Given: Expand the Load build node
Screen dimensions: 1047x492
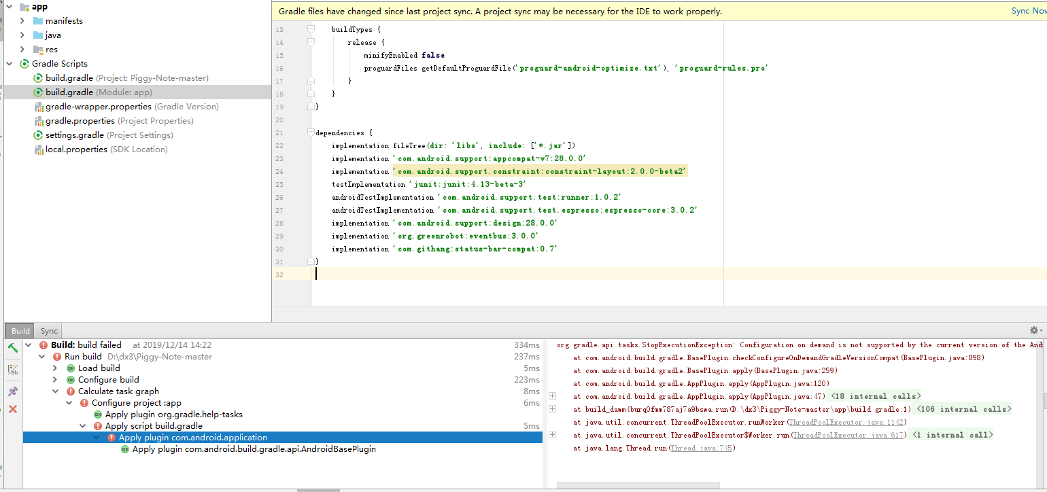Looking at the screenshot, I should (x=56, y=368).
